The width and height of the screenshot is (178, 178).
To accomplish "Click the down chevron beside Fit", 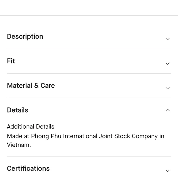I will tap(168, 64).
